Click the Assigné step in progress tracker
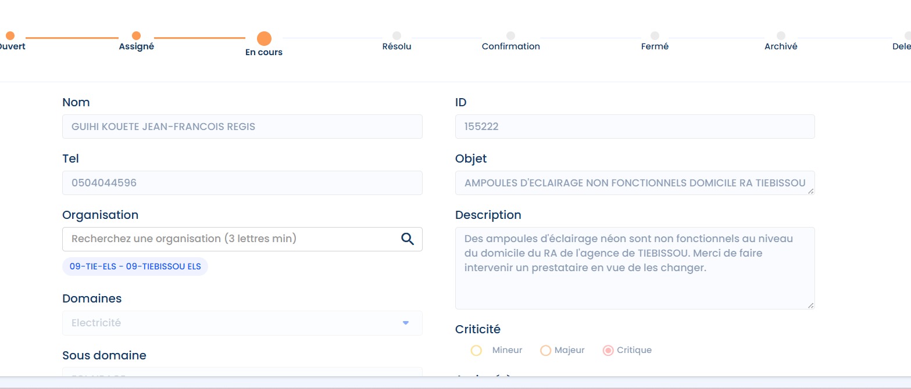 [x=136, y=37]
